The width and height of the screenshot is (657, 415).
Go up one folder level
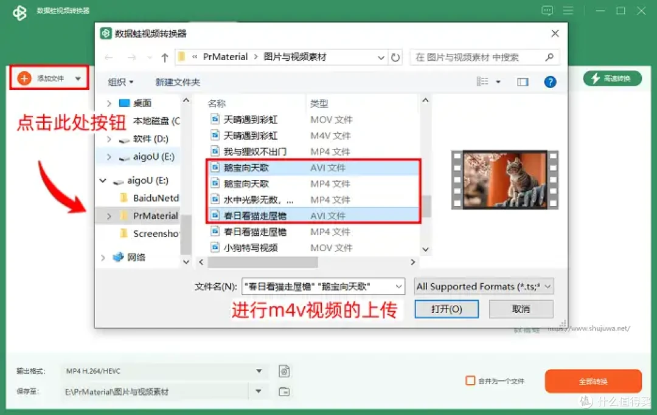point(165,58)
